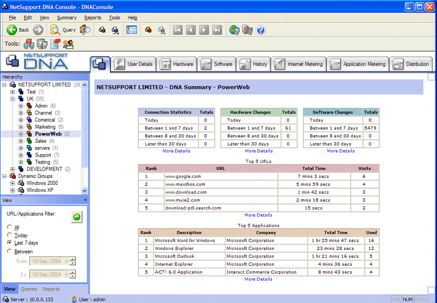Click the grey monitors Tools icon
The height and width of the screenshot is (303, 437).
[42, 44]
